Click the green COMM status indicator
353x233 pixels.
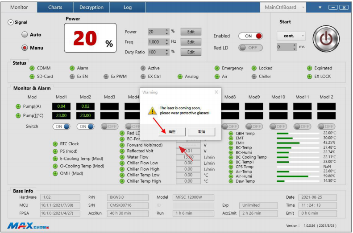coord(32,68)
